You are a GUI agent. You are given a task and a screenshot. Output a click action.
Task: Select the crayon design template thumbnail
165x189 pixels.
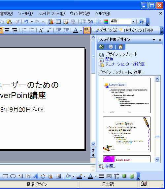(127, 134)
